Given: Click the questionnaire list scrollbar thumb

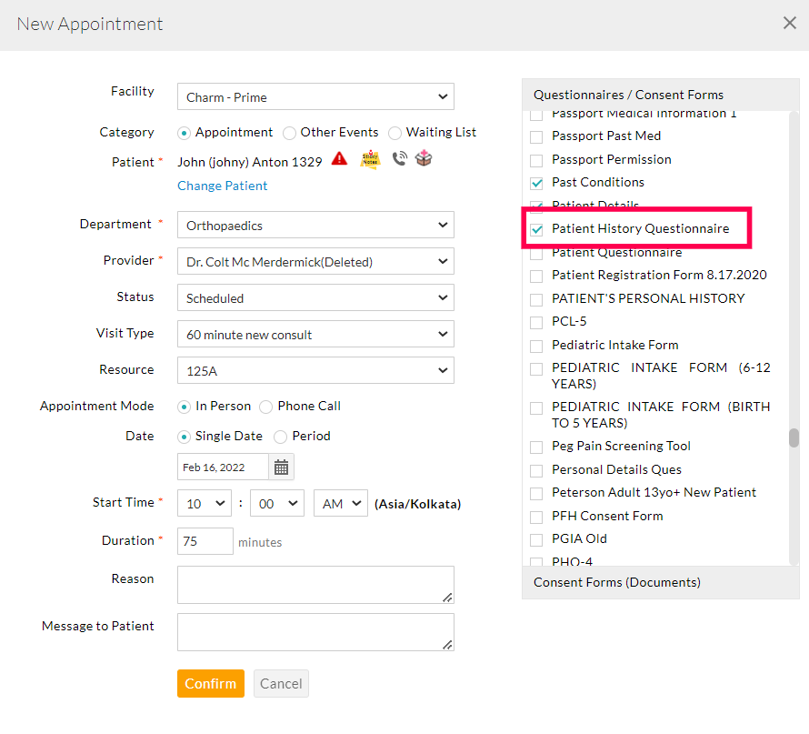Looking at the screenshot, I should (794, 438).
